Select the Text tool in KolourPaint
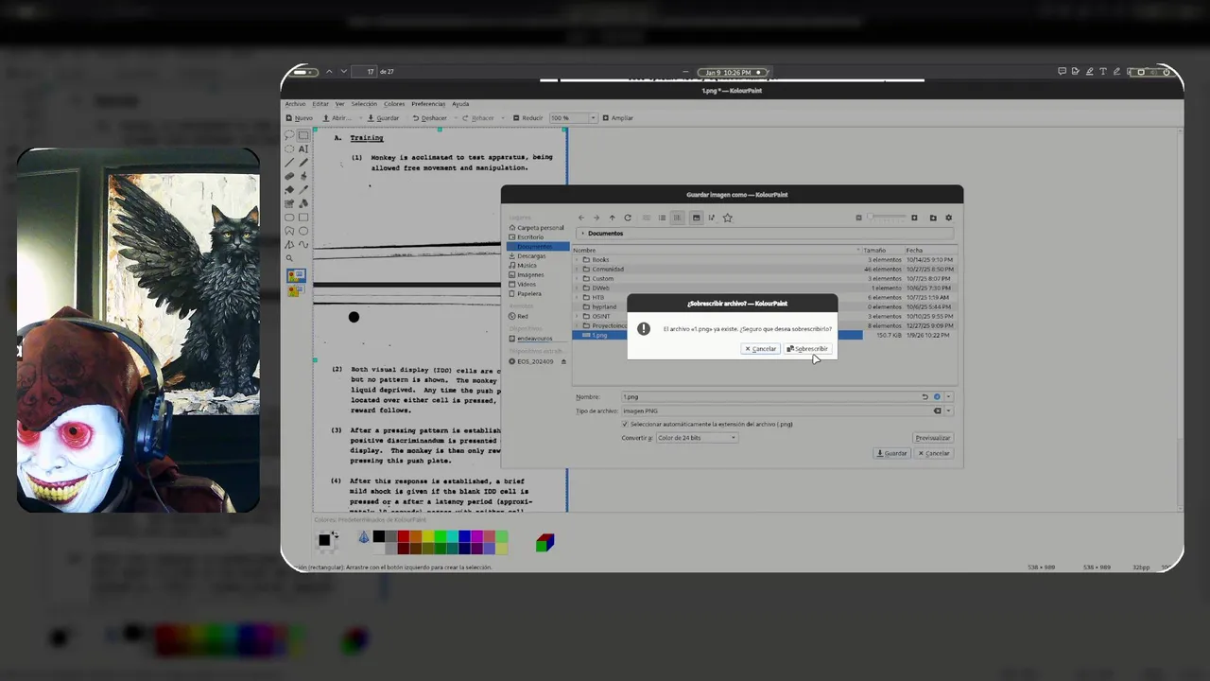1210x681 pixels. pyautogui.click(x=303, y=148)
